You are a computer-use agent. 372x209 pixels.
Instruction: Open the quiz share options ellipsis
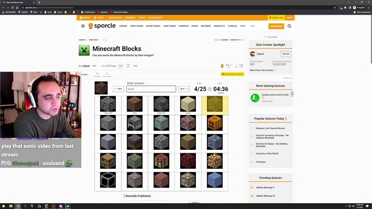click(135, 66)
